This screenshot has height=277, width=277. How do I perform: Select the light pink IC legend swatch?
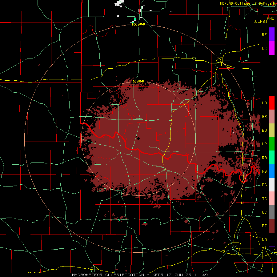click(x=272, y=199)
